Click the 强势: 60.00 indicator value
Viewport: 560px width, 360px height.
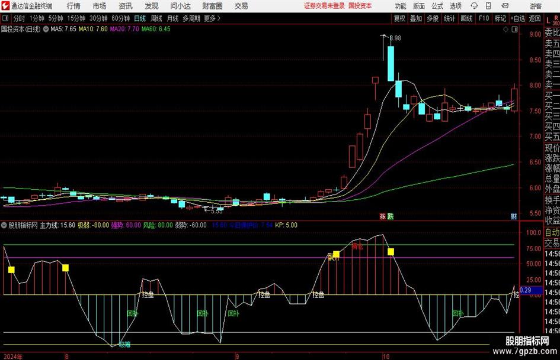[126, 225]
